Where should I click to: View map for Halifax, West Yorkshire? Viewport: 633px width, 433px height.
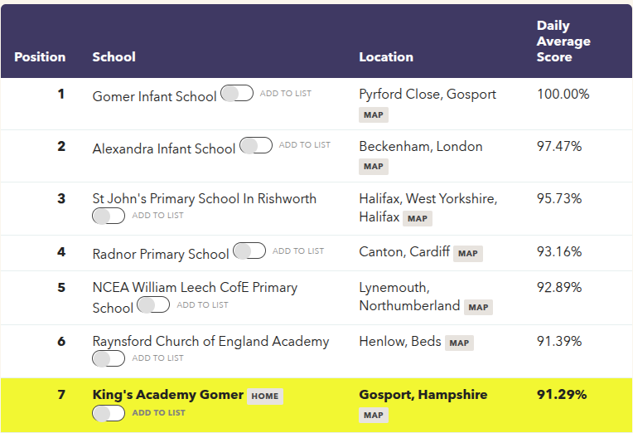pyautogui.click(x=418, y=219)
